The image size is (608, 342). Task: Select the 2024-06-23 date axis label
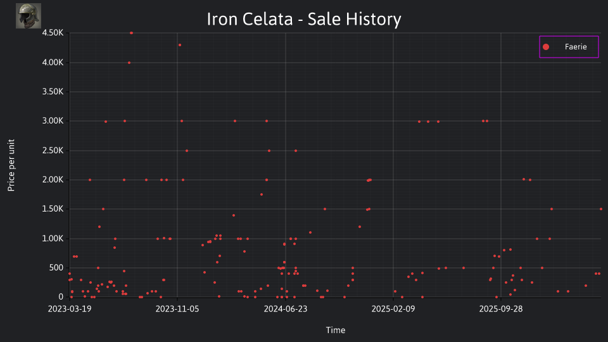click(286, 308)
